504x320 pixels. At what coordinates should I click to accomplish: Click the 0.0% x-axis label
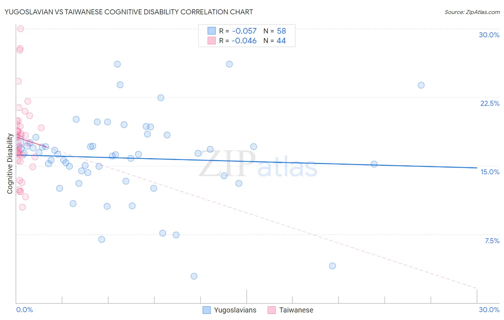click(24, 310)
